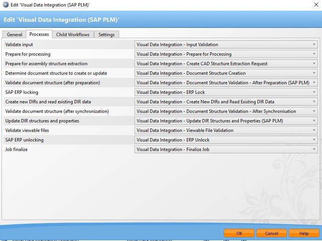Open the Child Workflows tab
Viewport: 322px width, 241px height.
tap(73, 34)
